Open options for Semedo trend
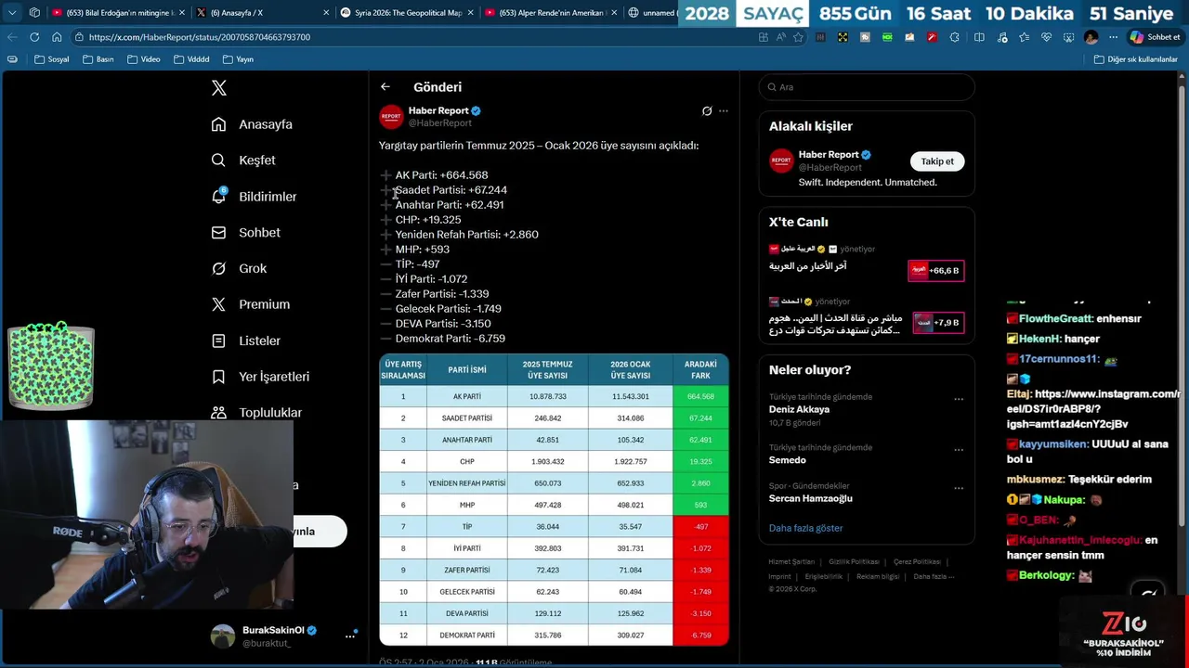This screenshot has width=1189, height=668. click(x=959, y=450)
